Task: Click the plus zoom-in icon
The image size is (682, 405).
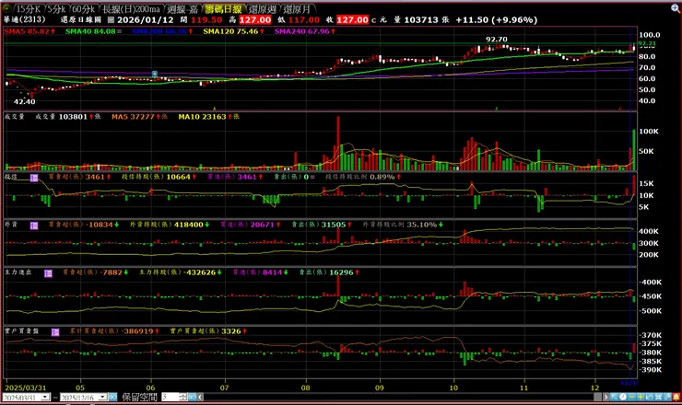Action: [641, 397]
